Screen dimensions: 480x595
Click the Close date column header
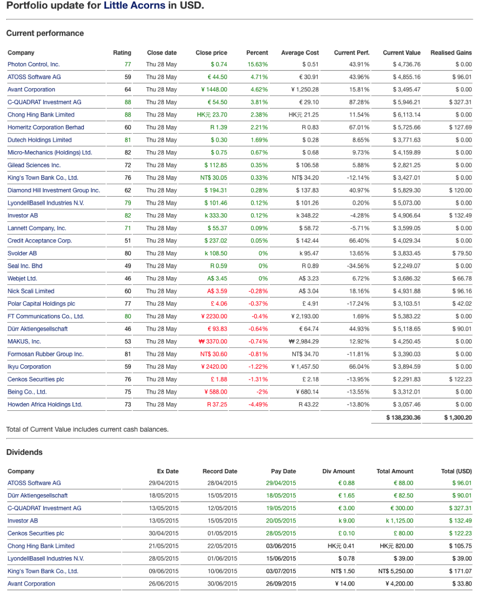pyautogui.click(x=162, y=53)
